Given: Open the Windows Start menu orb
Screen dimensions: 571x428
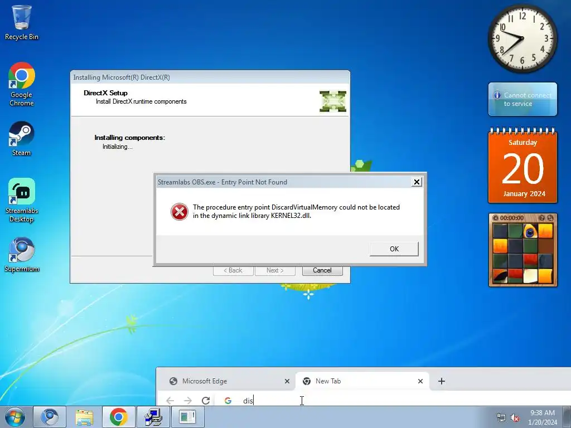Looking at the screenshot, I should point(15,417).
